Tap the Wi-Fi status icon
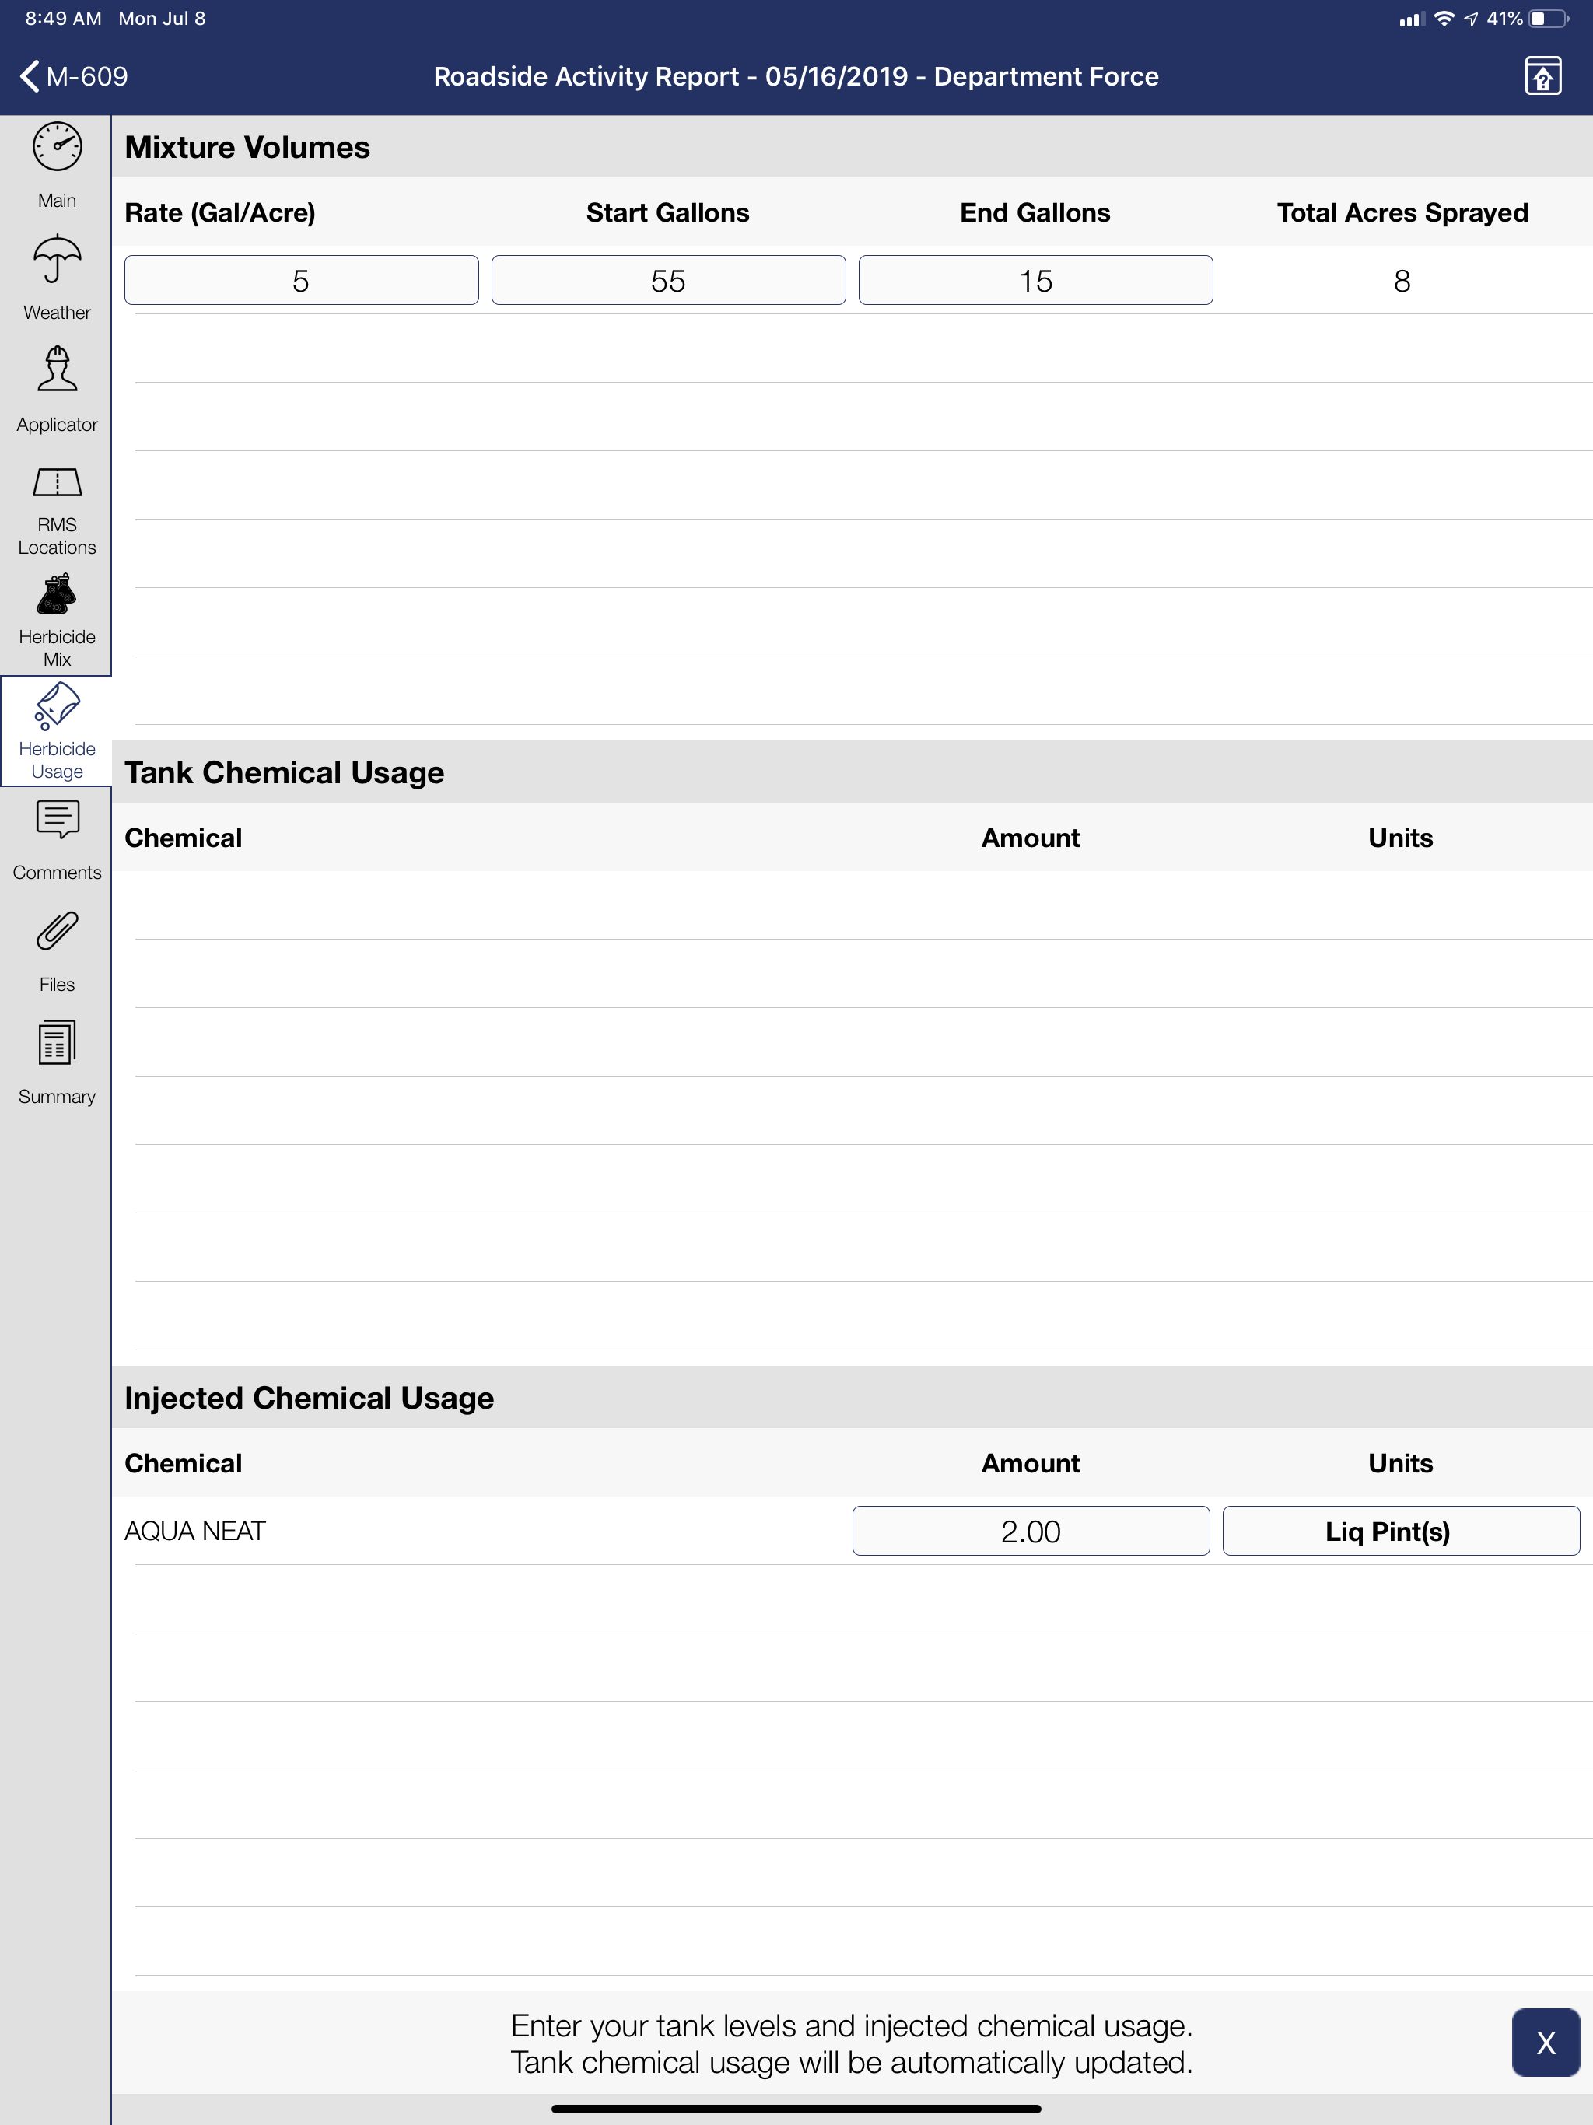1593x2125 pixels. 1443,18
